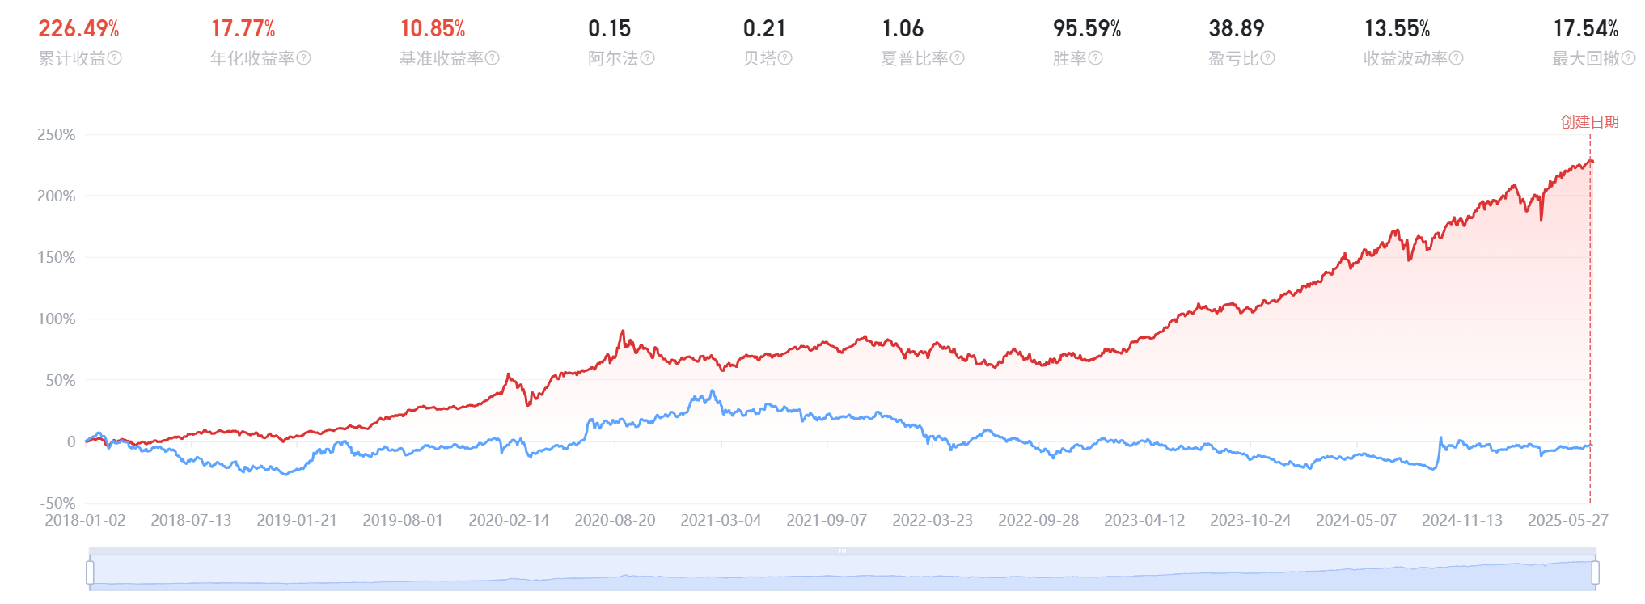
Task: Click the 2018-01-02 start date label
Action: tap(85, 520)
